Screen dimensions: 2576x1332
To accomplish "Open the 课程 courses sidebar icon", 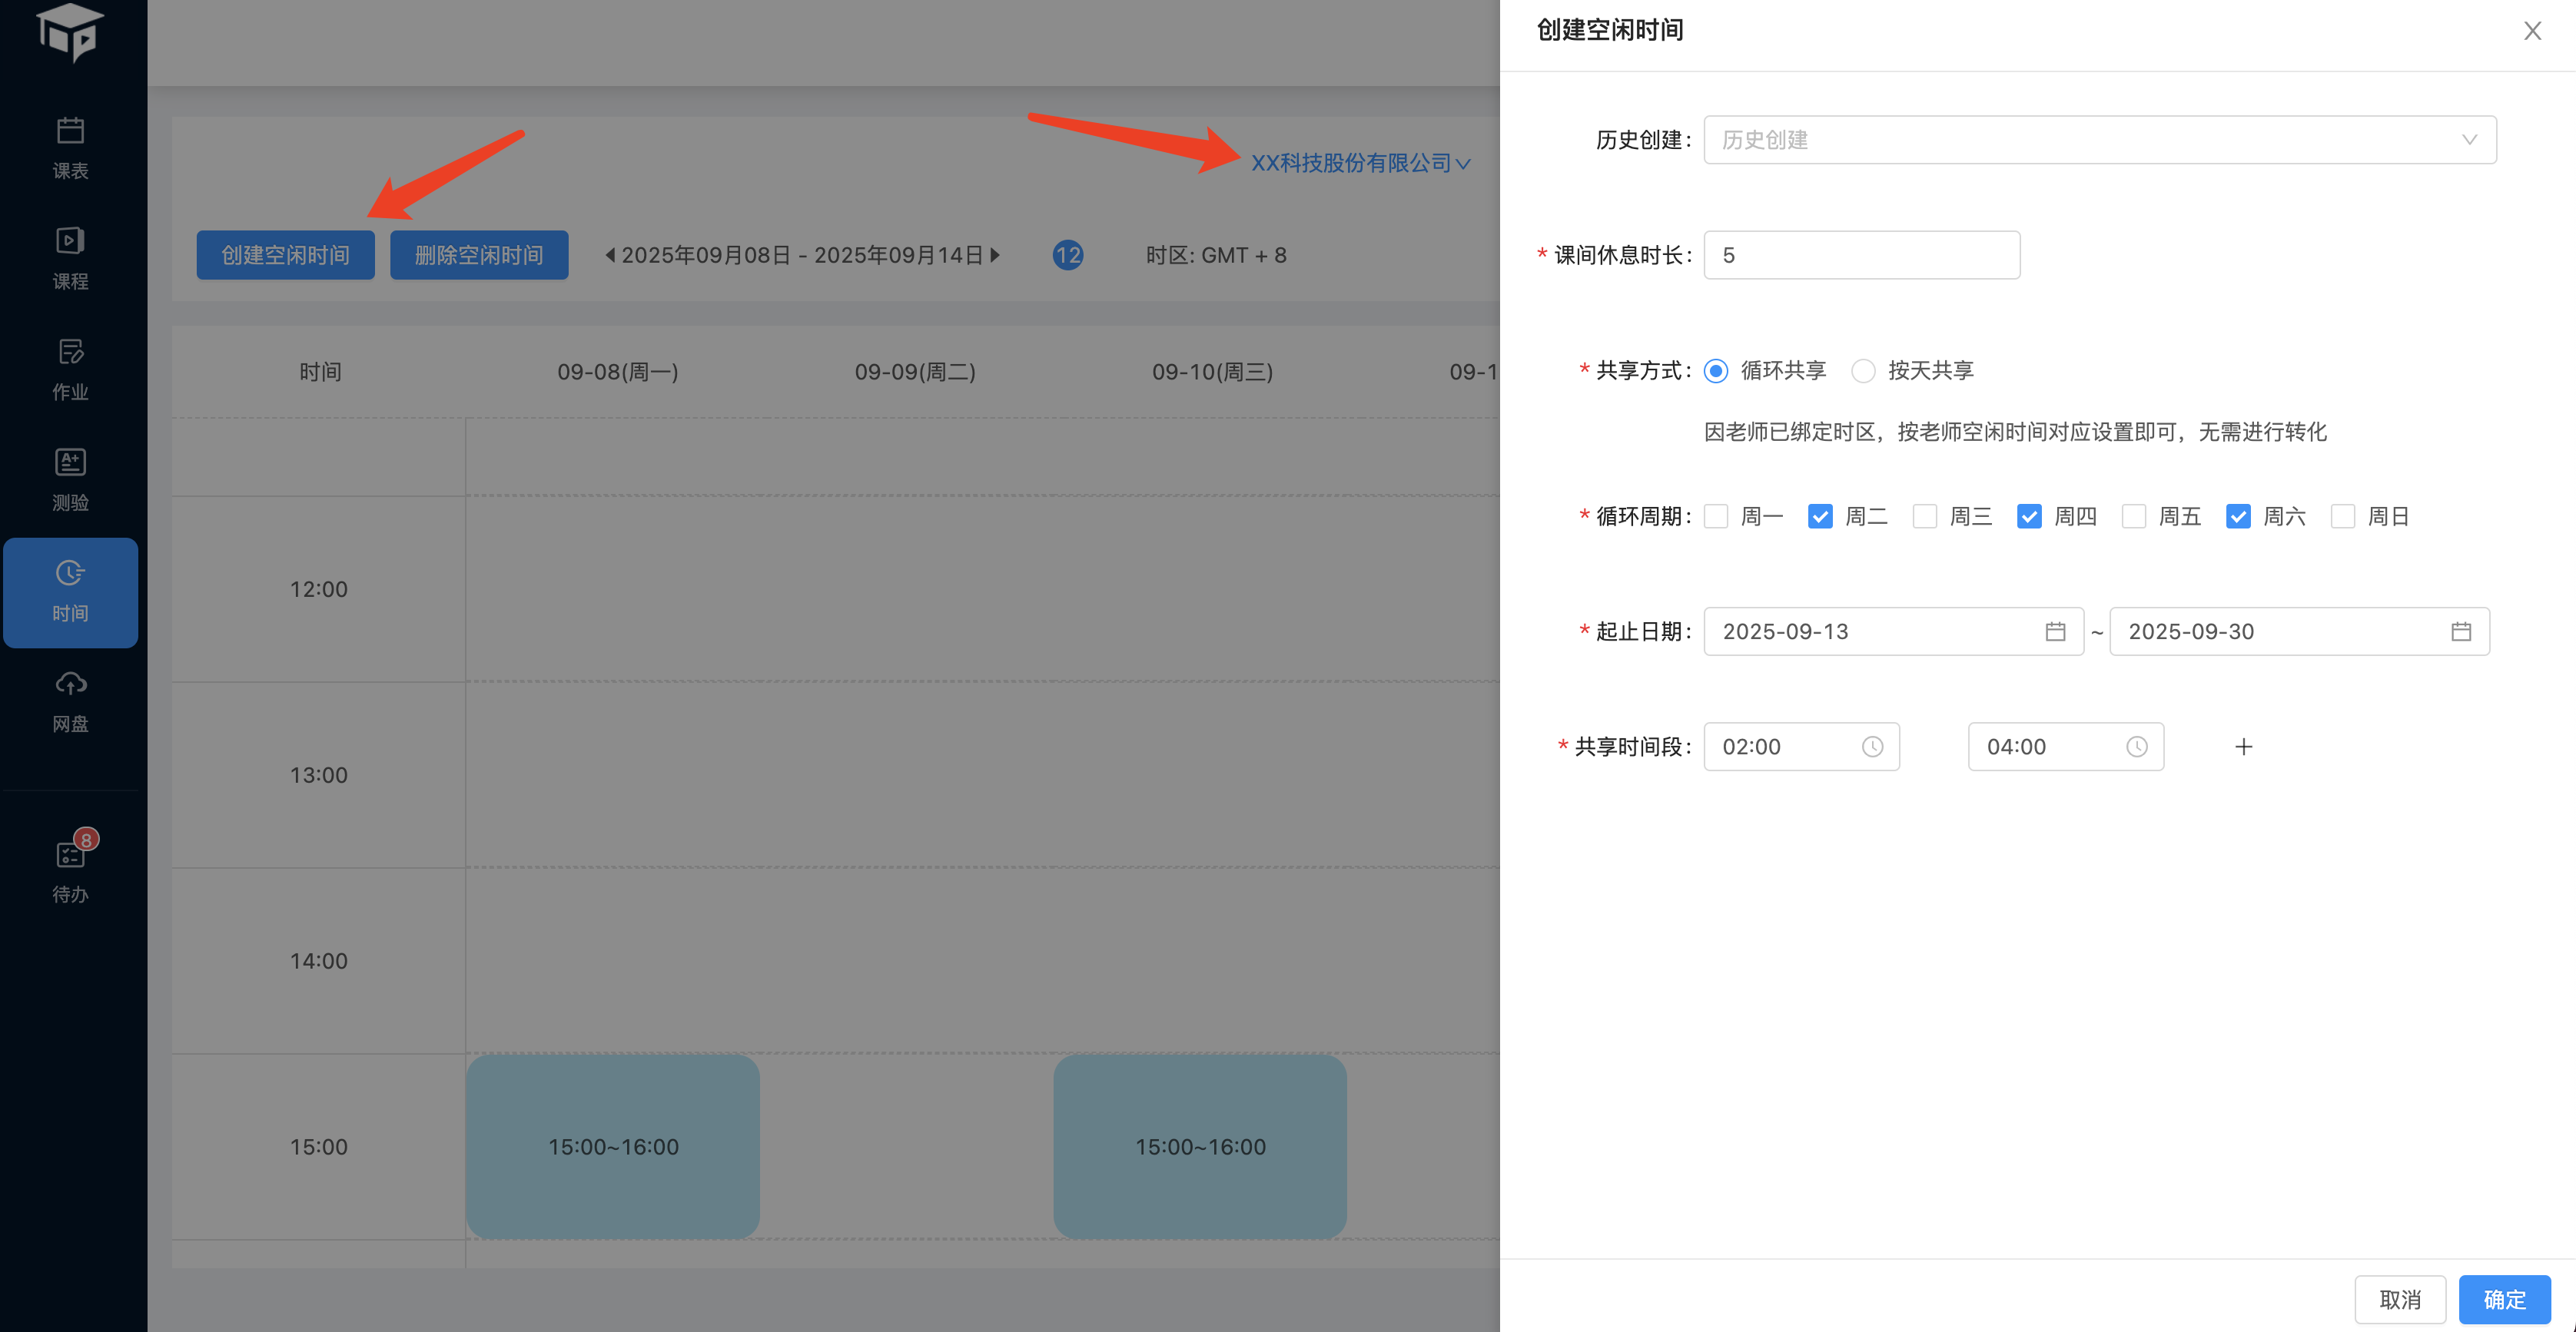I will point(70,258).
